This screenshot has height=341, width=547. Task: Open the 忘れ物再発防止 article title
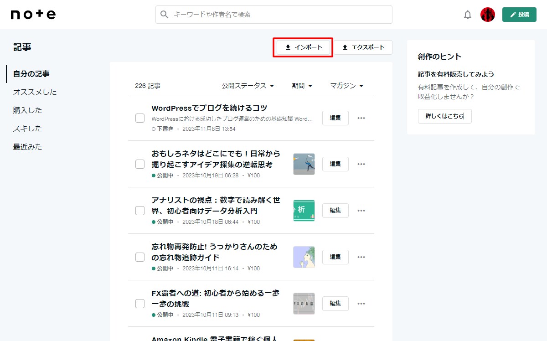tap(215, 252)
